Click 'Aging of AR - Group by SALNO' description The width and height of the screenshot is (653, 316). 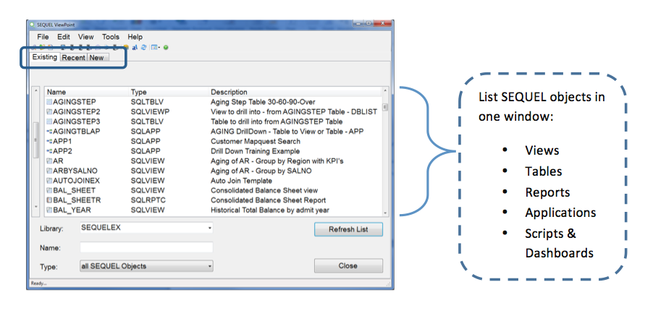pos(261,171)
